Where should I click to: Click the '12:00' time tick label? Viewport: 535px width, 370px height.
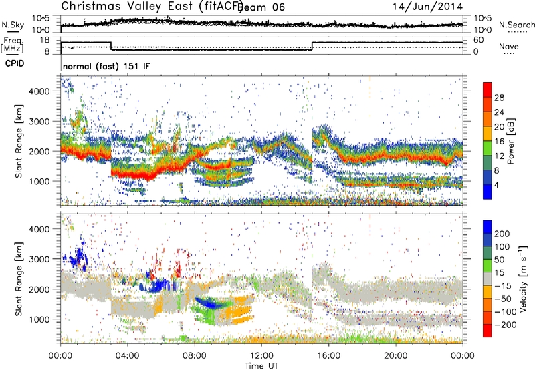pos(261,355)
